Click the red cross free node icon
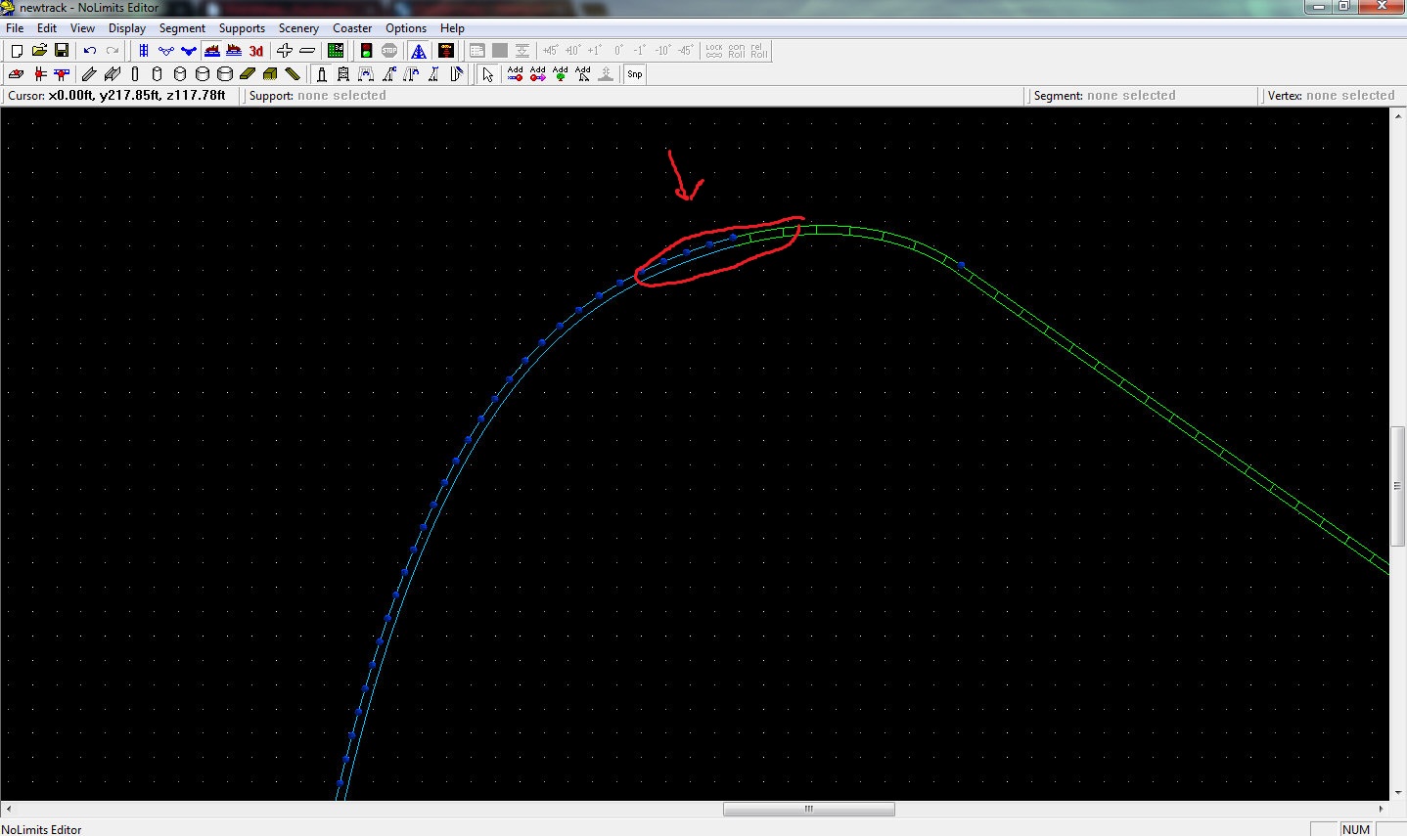This screenshot has width=1407, height=836. click(39, 74)
